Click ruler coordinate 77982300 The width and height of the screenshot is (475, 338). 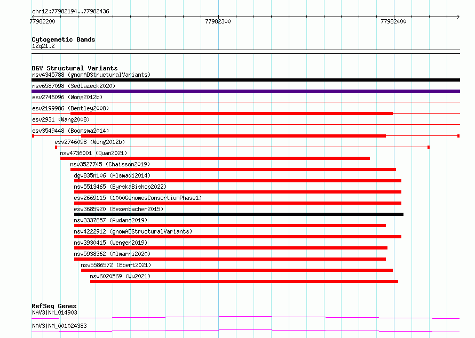pyautogui.click(x=218, y=21)
